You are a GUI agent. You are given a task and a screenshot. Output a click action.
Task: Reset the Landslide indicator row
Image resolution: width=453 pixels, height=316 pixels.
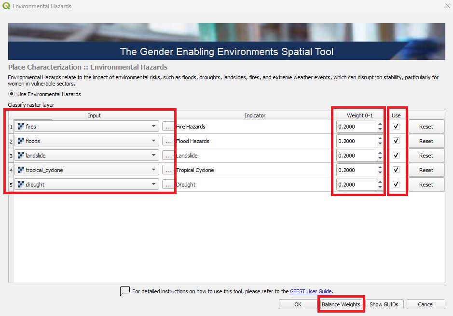point(426,155)
